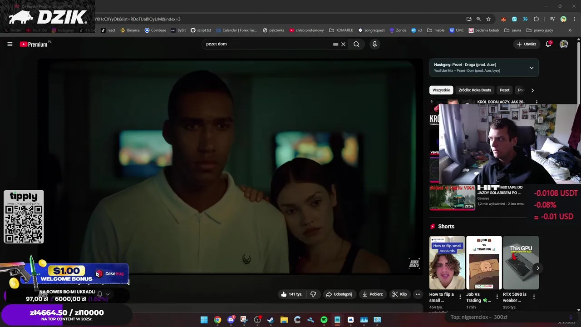The height and width of the screenshot is (327, 581).
Task: Open the 'RTX 5090 is weaker' short
Action: (521, 263)
